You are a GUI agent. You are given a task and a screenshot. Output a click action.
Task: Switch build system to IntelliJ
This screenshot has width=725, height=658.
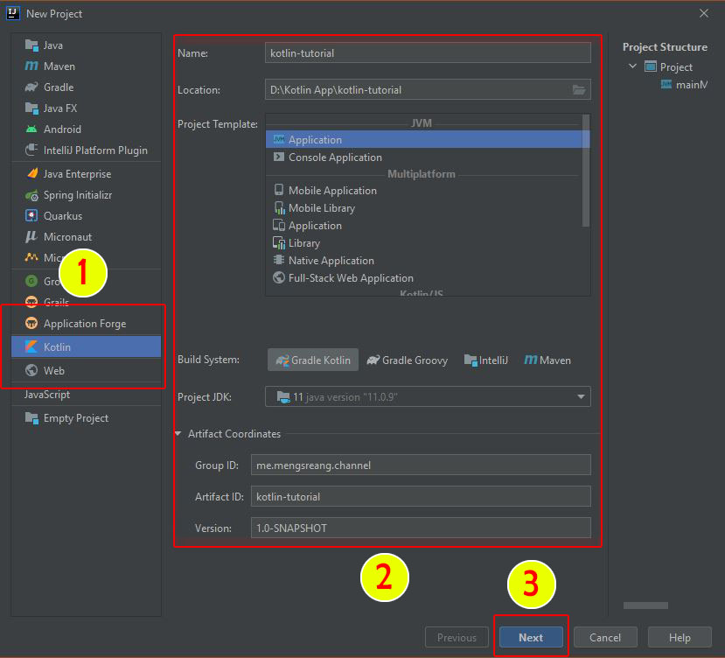(x=485, y=360)
